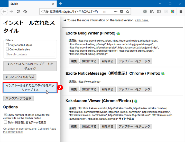Viewport: 185px width, 142px height.
Task: Open the Get help link
Action: click(43, 129)
